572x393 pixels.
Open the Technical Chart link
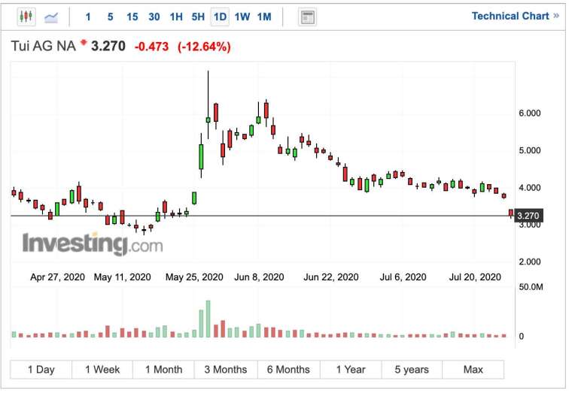(515, 16)
